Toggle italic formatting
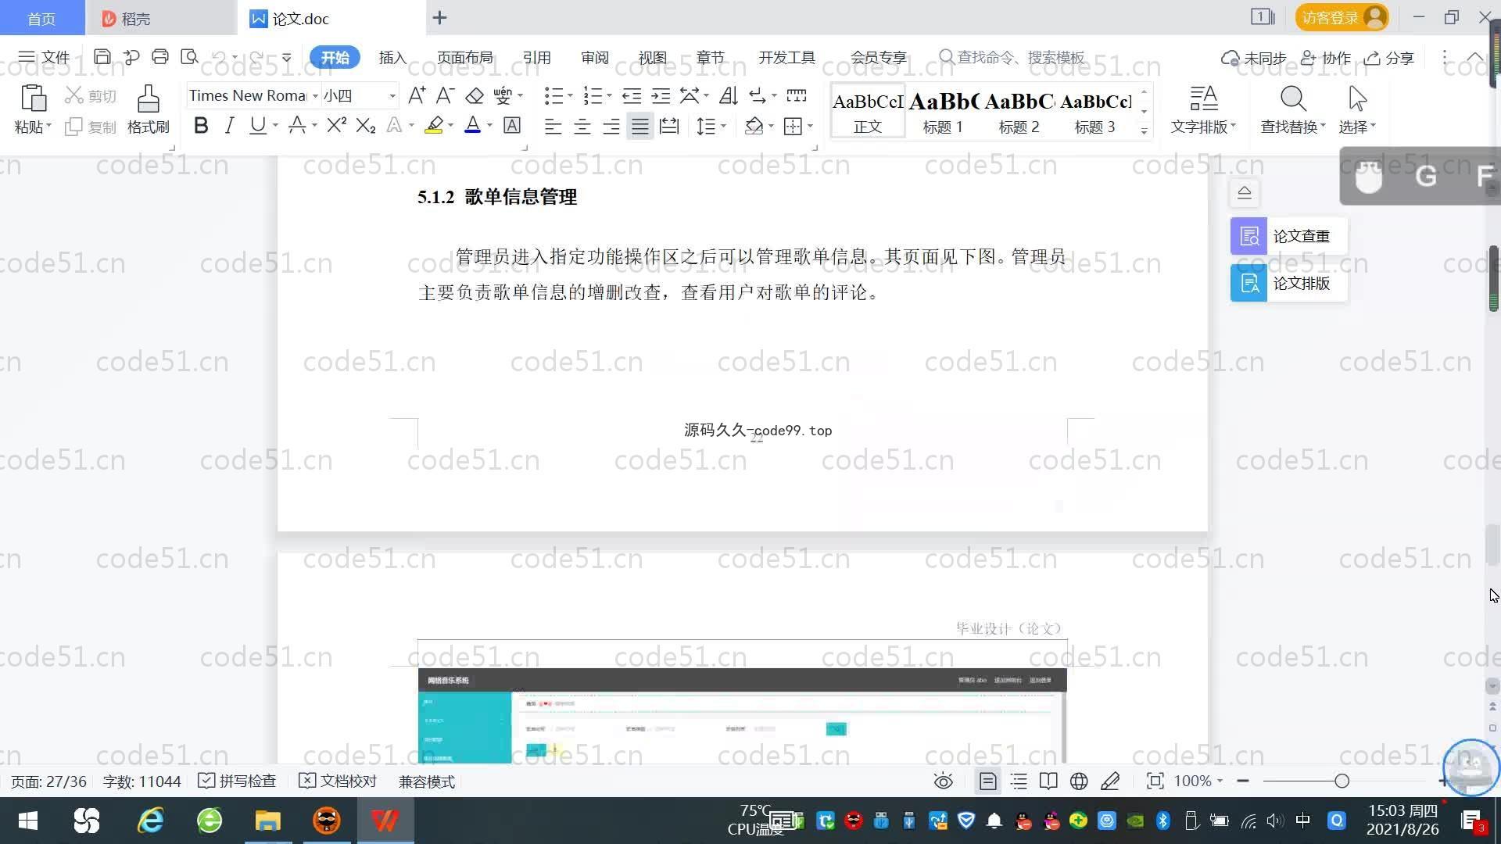The image size is (1501, 844). tap(229, 126)
